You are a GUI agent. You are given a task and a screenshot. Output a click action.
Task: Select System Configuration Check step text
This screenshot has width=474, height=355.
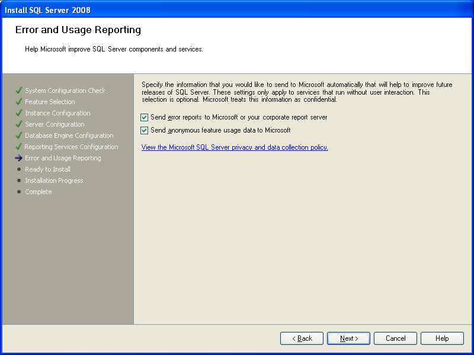[x=65, y=91]
